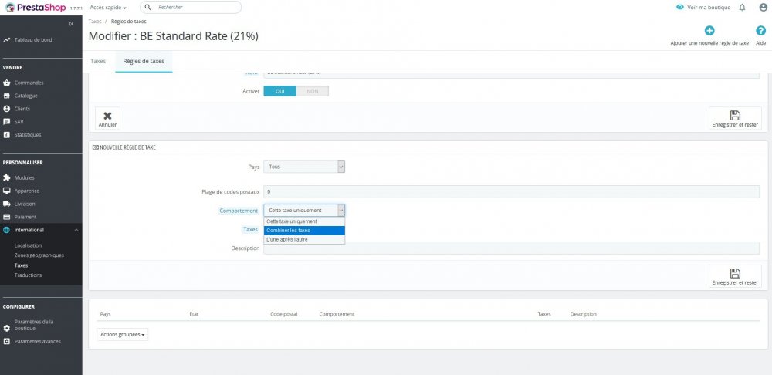Click the Description input field
This screenshot has width=772, height=375.
pos(512,248)
